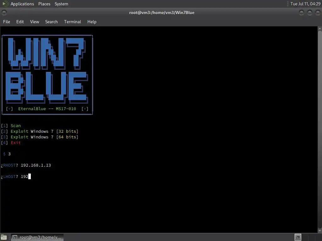This screenshot has width=322, height=241.
Task: Click the EternalBlue -- MS17-010 banner text
Action: (47, 109)
